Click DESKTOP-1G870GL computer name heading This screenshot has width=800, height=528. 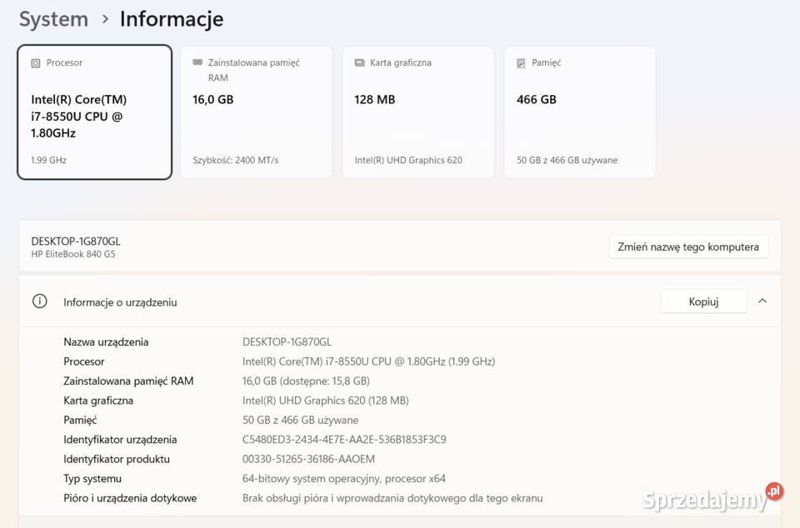point(76,241)
